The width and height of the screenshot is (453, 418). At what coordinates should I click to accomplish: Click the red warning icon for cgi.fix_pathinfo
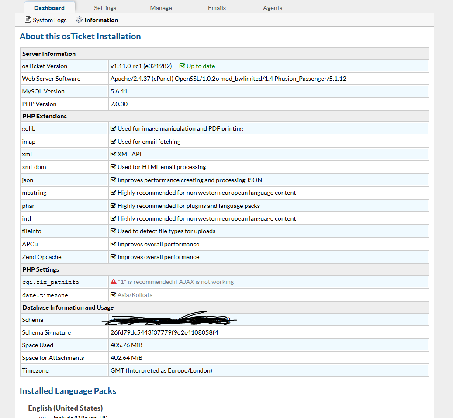pyautogui.click(x=114, y=282)
